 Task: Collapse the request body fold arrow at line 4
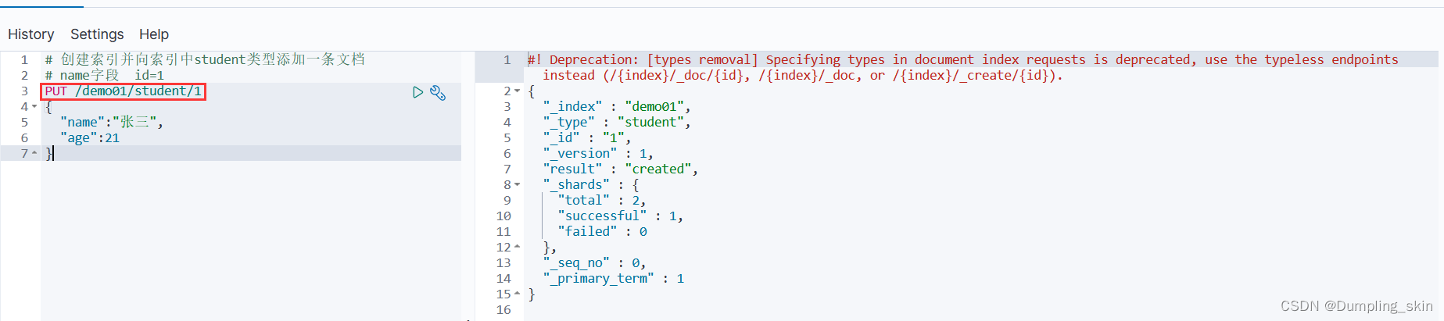coord(34,107)
